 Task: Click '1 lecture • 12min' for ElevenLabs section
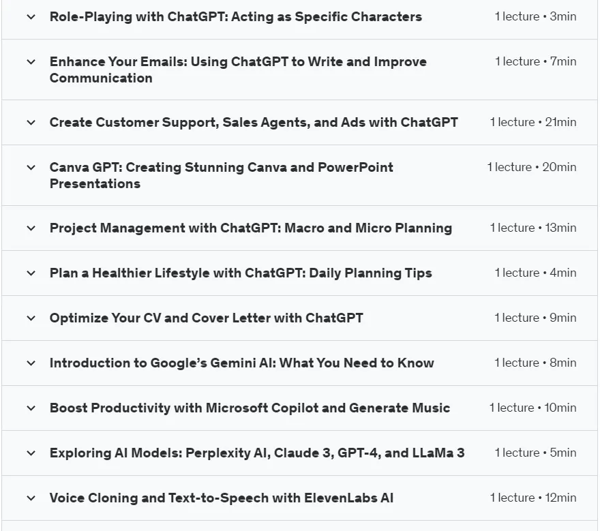click(533, 498)
